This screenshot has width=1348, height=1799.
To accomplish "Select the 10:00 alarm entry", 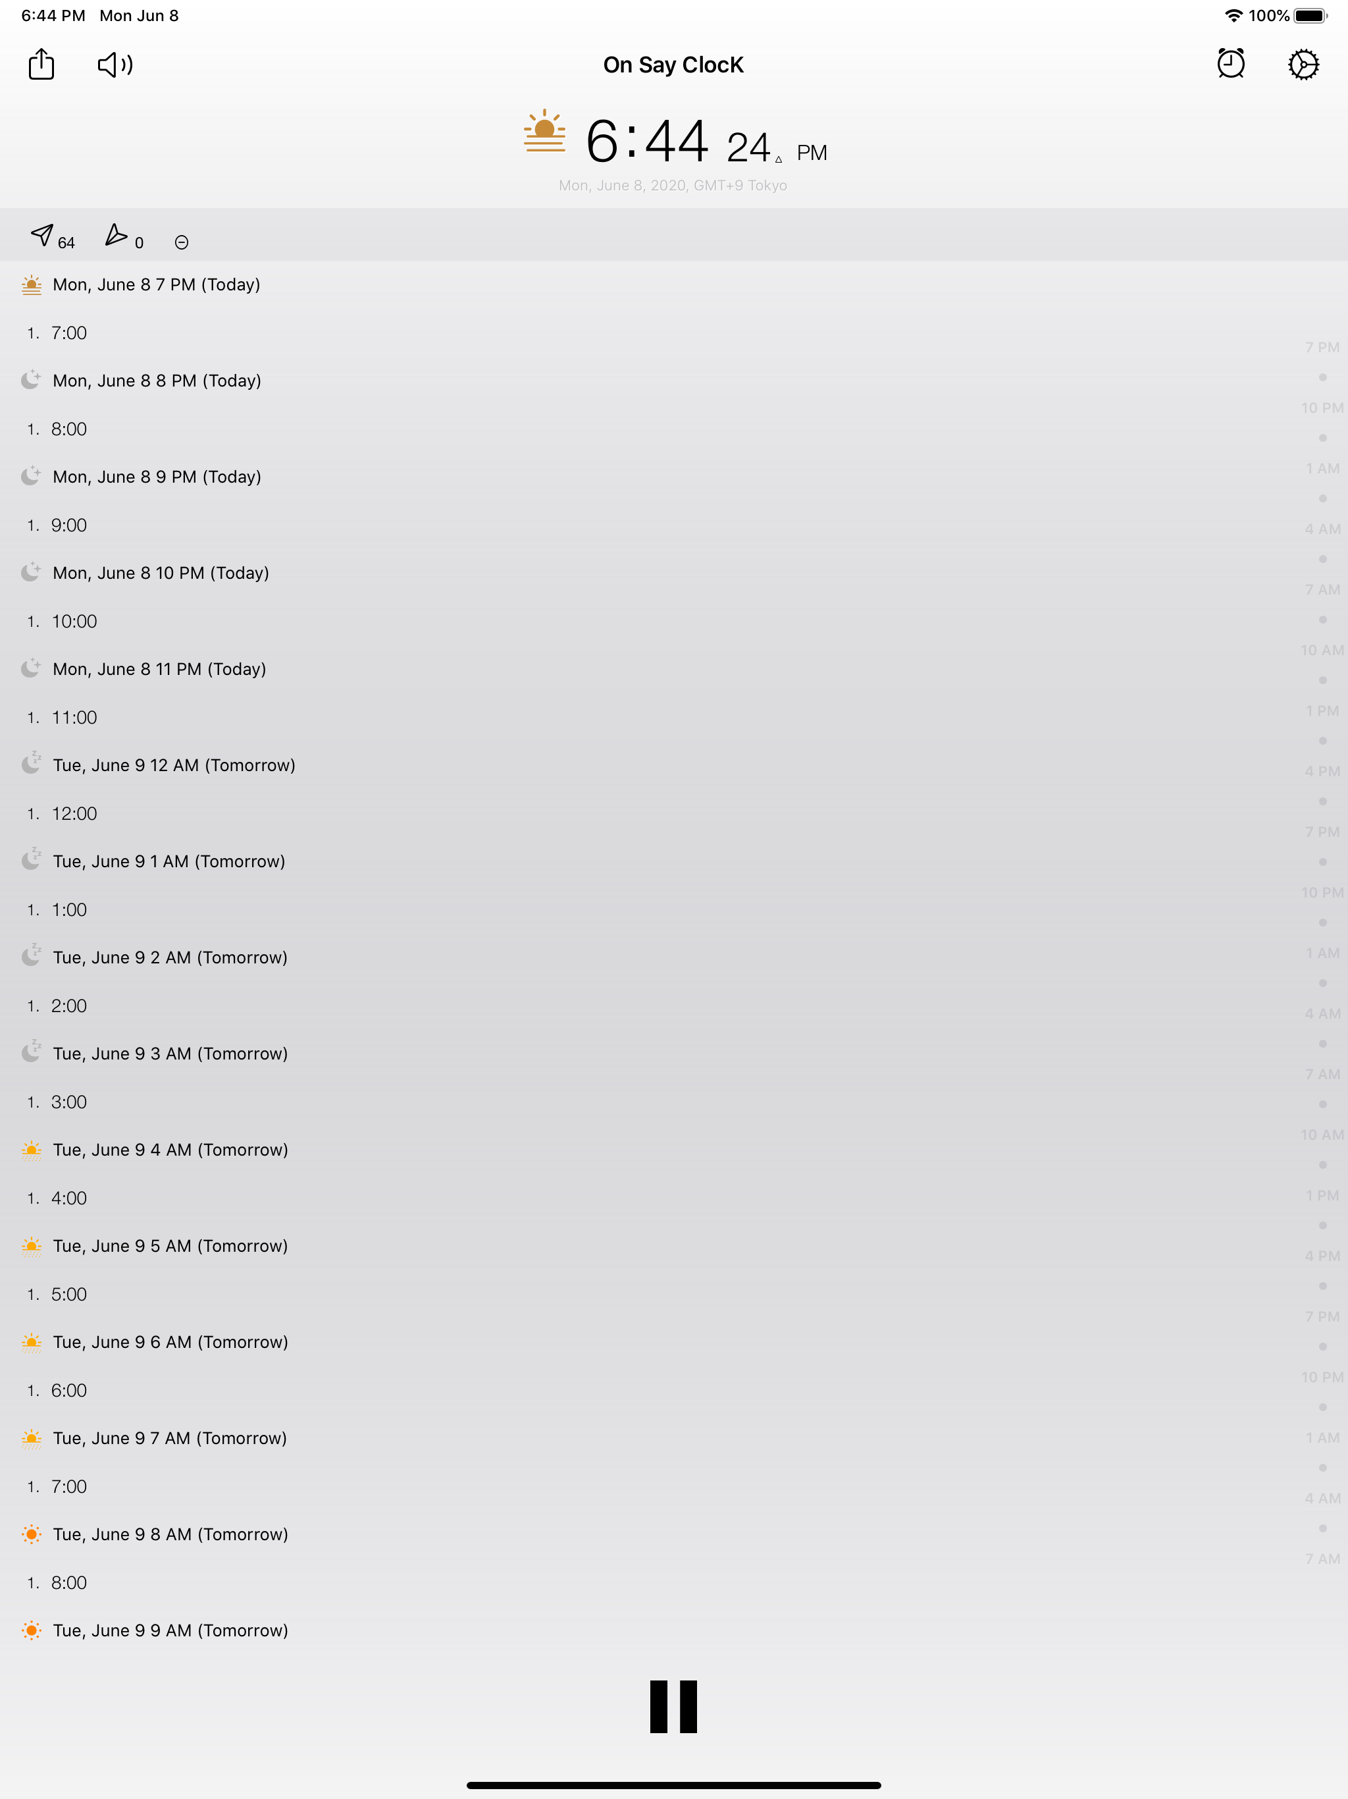I will [74, 622].
